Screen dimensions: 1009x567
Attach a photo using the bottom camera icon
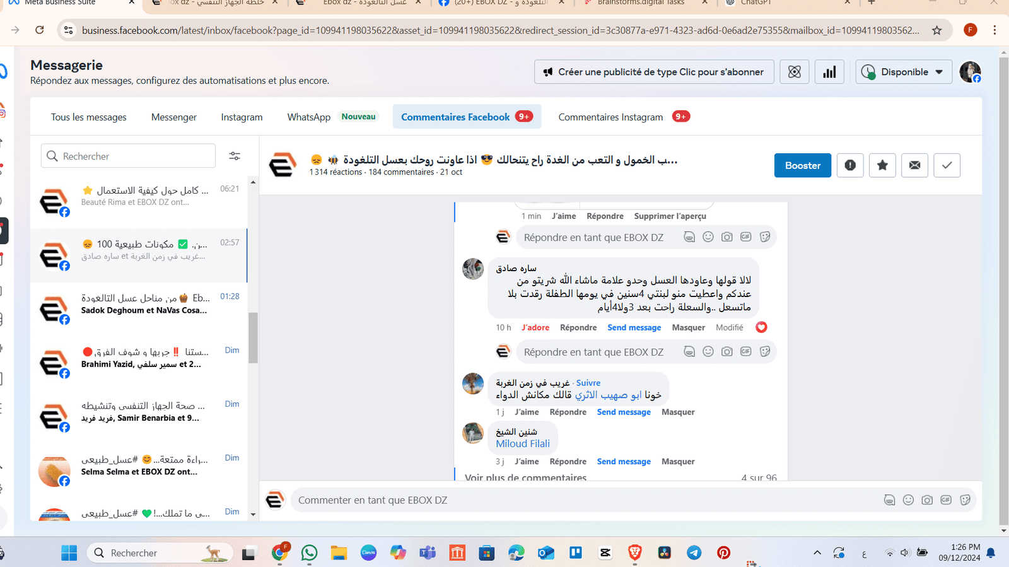pos(927,500)
